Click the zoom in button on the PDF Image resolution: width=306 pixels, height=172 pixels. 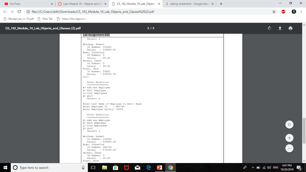point(289,138)
